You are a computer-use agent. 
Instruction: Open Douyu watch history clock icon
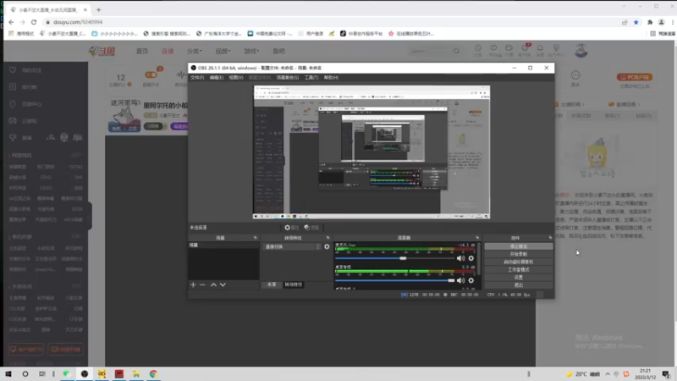point(478,48)
